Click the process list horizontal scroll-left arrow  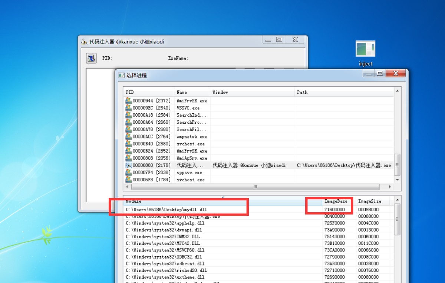pyautogui.click(x=126, y=187)
